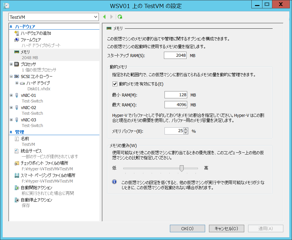Expand the vNIC-02 node
This screenshot has width=292, height=240.
pyautogui.click(x=11, y=108)
